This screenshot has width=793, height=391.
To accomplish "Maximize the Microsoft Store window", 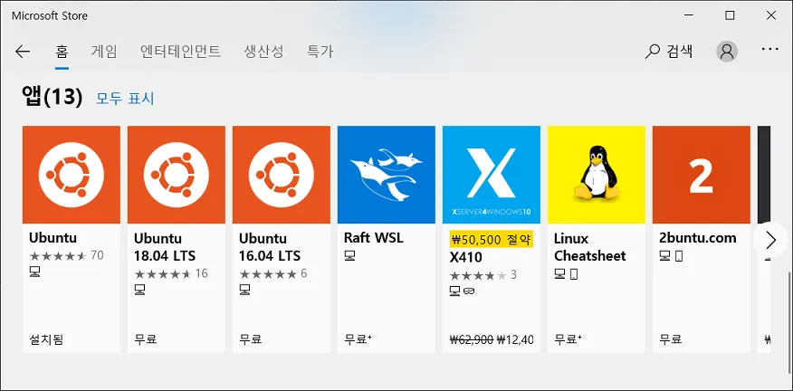I will pyautogui.click(x=730, y=15).
